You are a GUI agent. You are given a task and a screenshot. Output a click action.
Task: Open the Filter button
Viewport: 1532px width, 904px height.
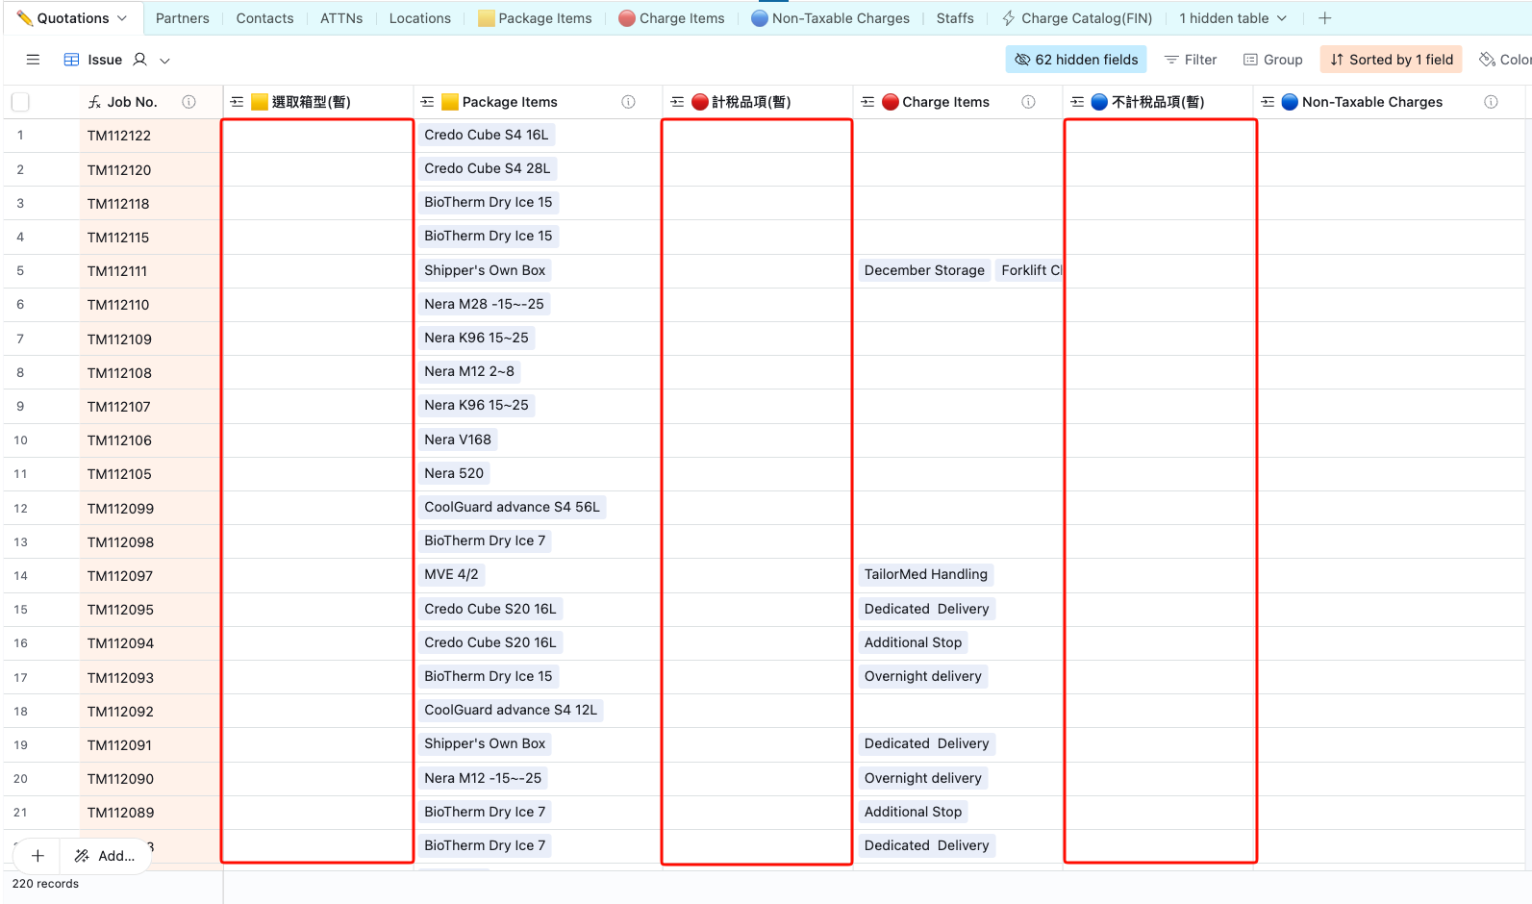[1190, 60]
